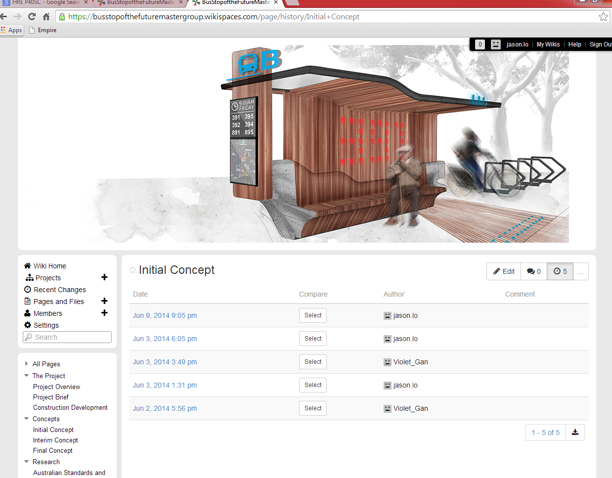Click the jason.lo avatar icon in top bar
The width and height of the screenshot is (612, 478).
(x=496, y=44)
